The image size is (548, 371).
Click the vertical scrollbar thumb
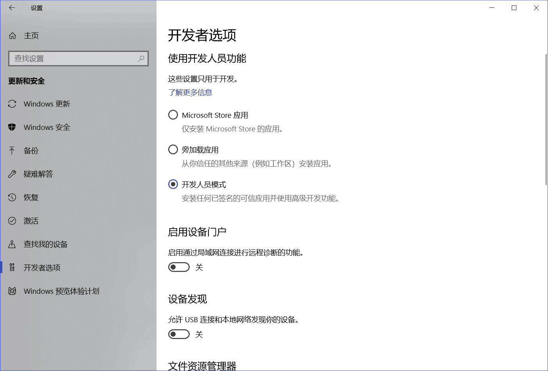click(546, 119)
